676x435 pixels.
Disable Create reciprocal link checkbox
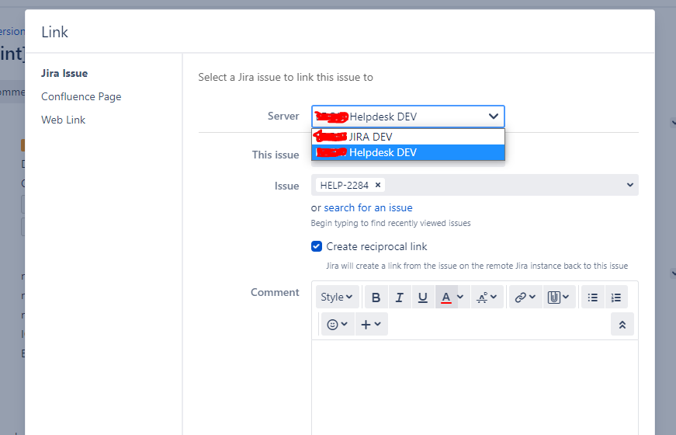(x=317, y=246)
